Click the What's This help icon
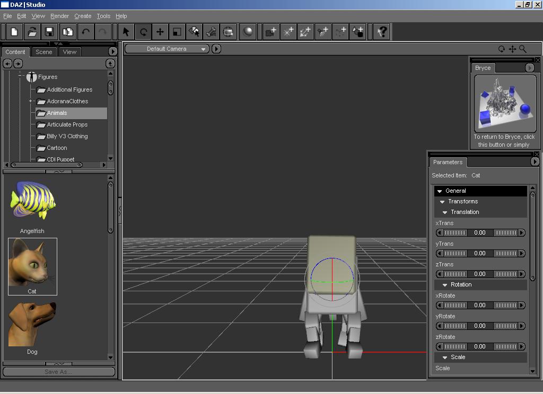The image size is (543, 394). click(382, 32)
